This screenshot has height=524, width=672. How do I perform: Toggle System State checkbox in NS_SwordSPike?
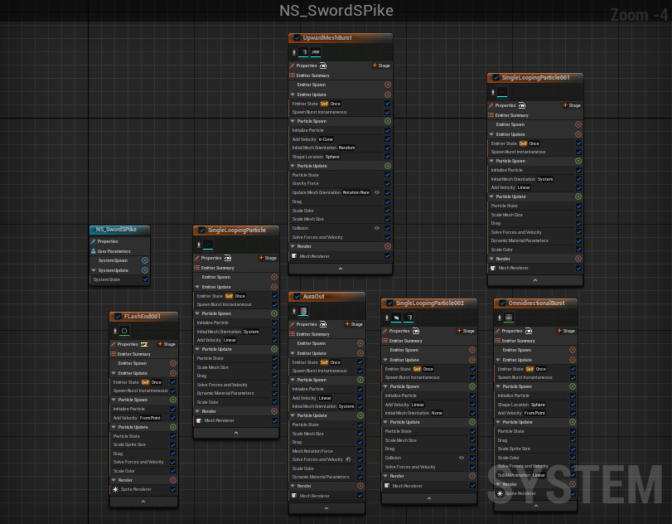coord(145,279)
